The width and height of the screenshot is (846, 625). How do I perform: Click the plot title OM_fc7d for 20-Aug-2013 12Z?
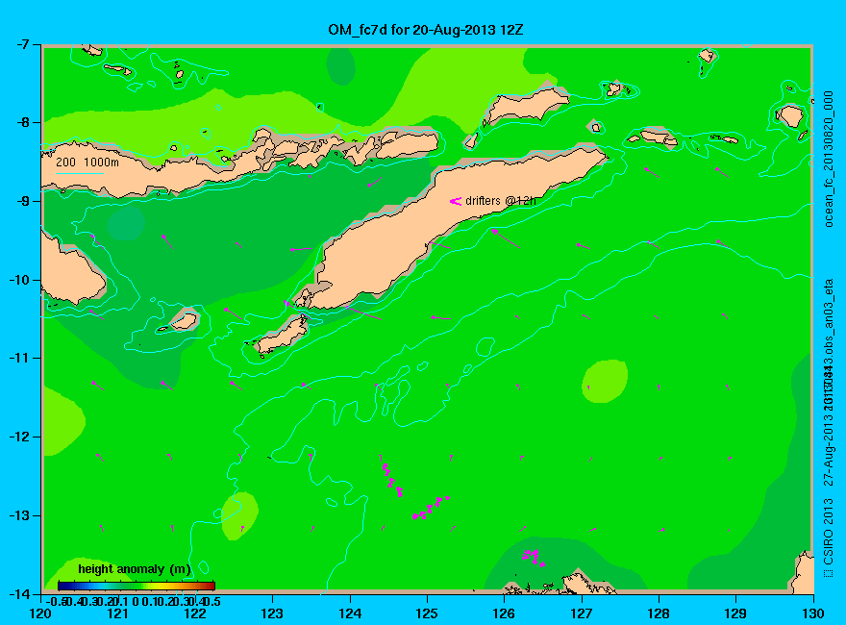[425, 30]
